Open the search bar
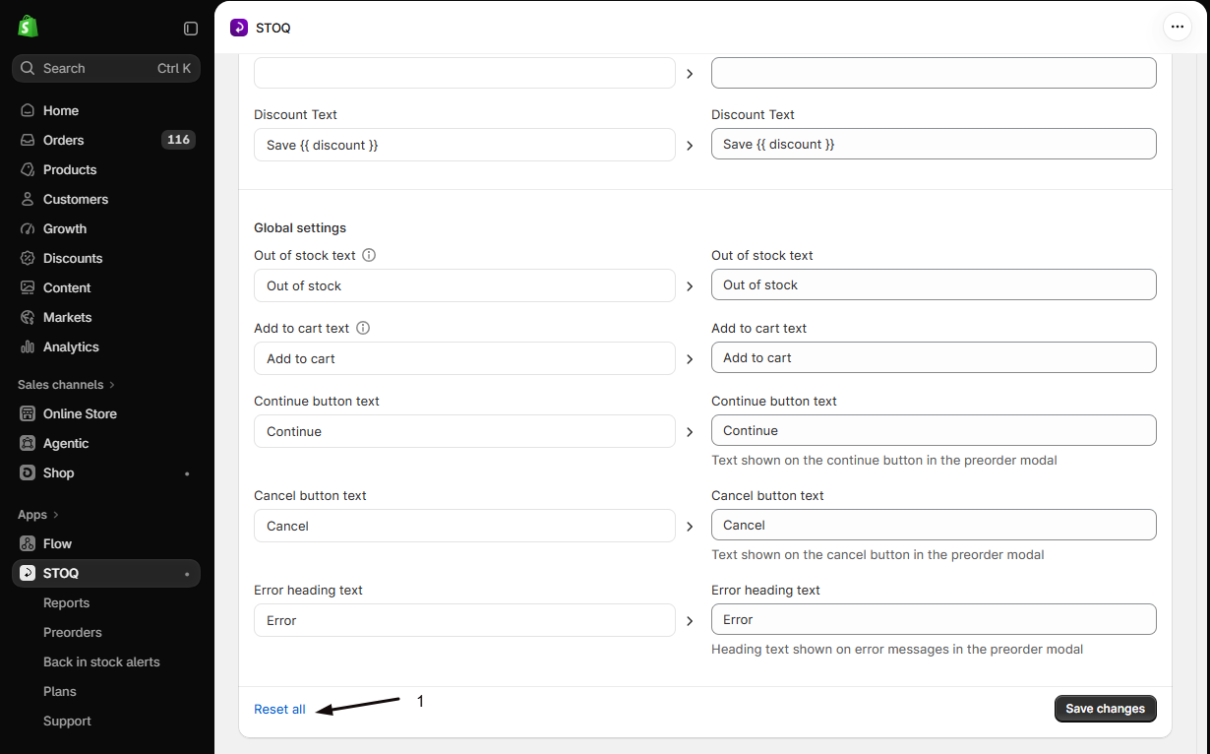The height and width of the screenshot is (754, 1210). (x=106, y=68)
